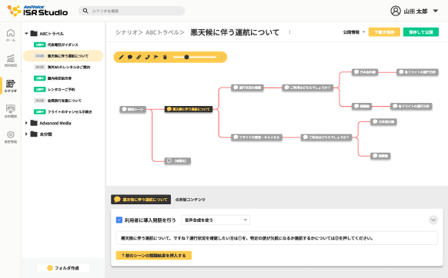The width and height of the screenshot is (448, 278).
Task: Select the upper ご利用はどちらでしょうか? node
Action: [x=308, y=88]
